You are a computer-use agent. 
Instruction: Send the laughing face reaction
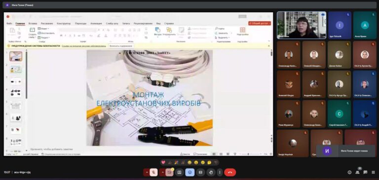[189, 162]
